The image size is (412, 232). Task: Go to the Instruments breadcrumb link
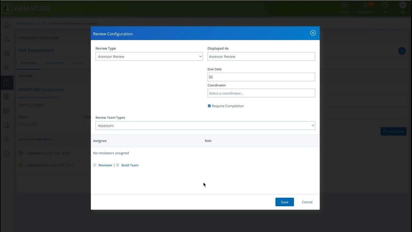tap(27, 24)
